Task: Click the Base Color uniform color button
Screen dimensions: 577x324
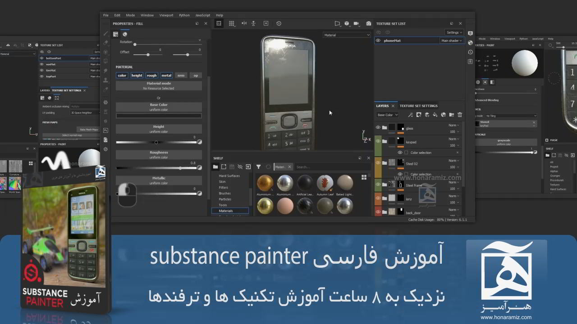Action: [159, 107]
